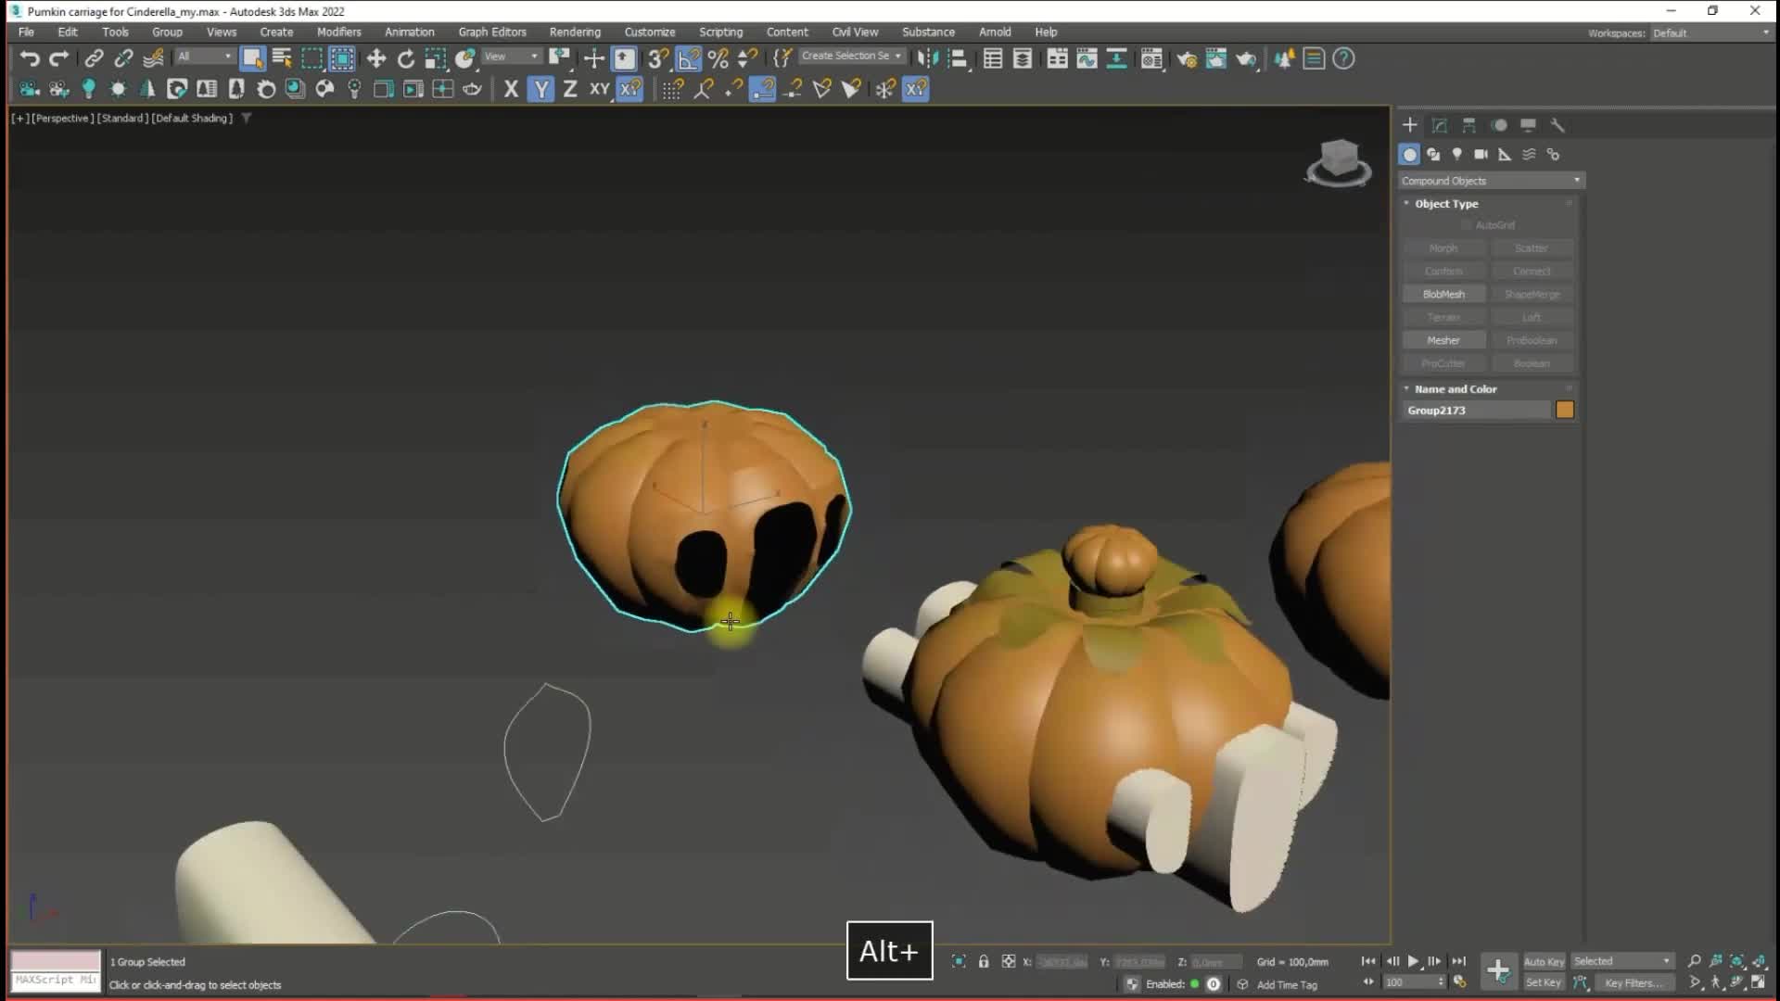This screenshot has width=1780, height=1001.
Task: Click the Group2173 name field
Action: 1474,411
